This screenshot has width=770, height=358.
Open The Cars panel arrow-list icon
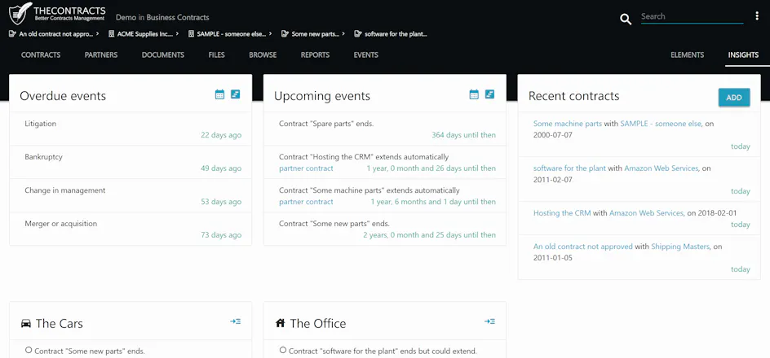point(235,321)
